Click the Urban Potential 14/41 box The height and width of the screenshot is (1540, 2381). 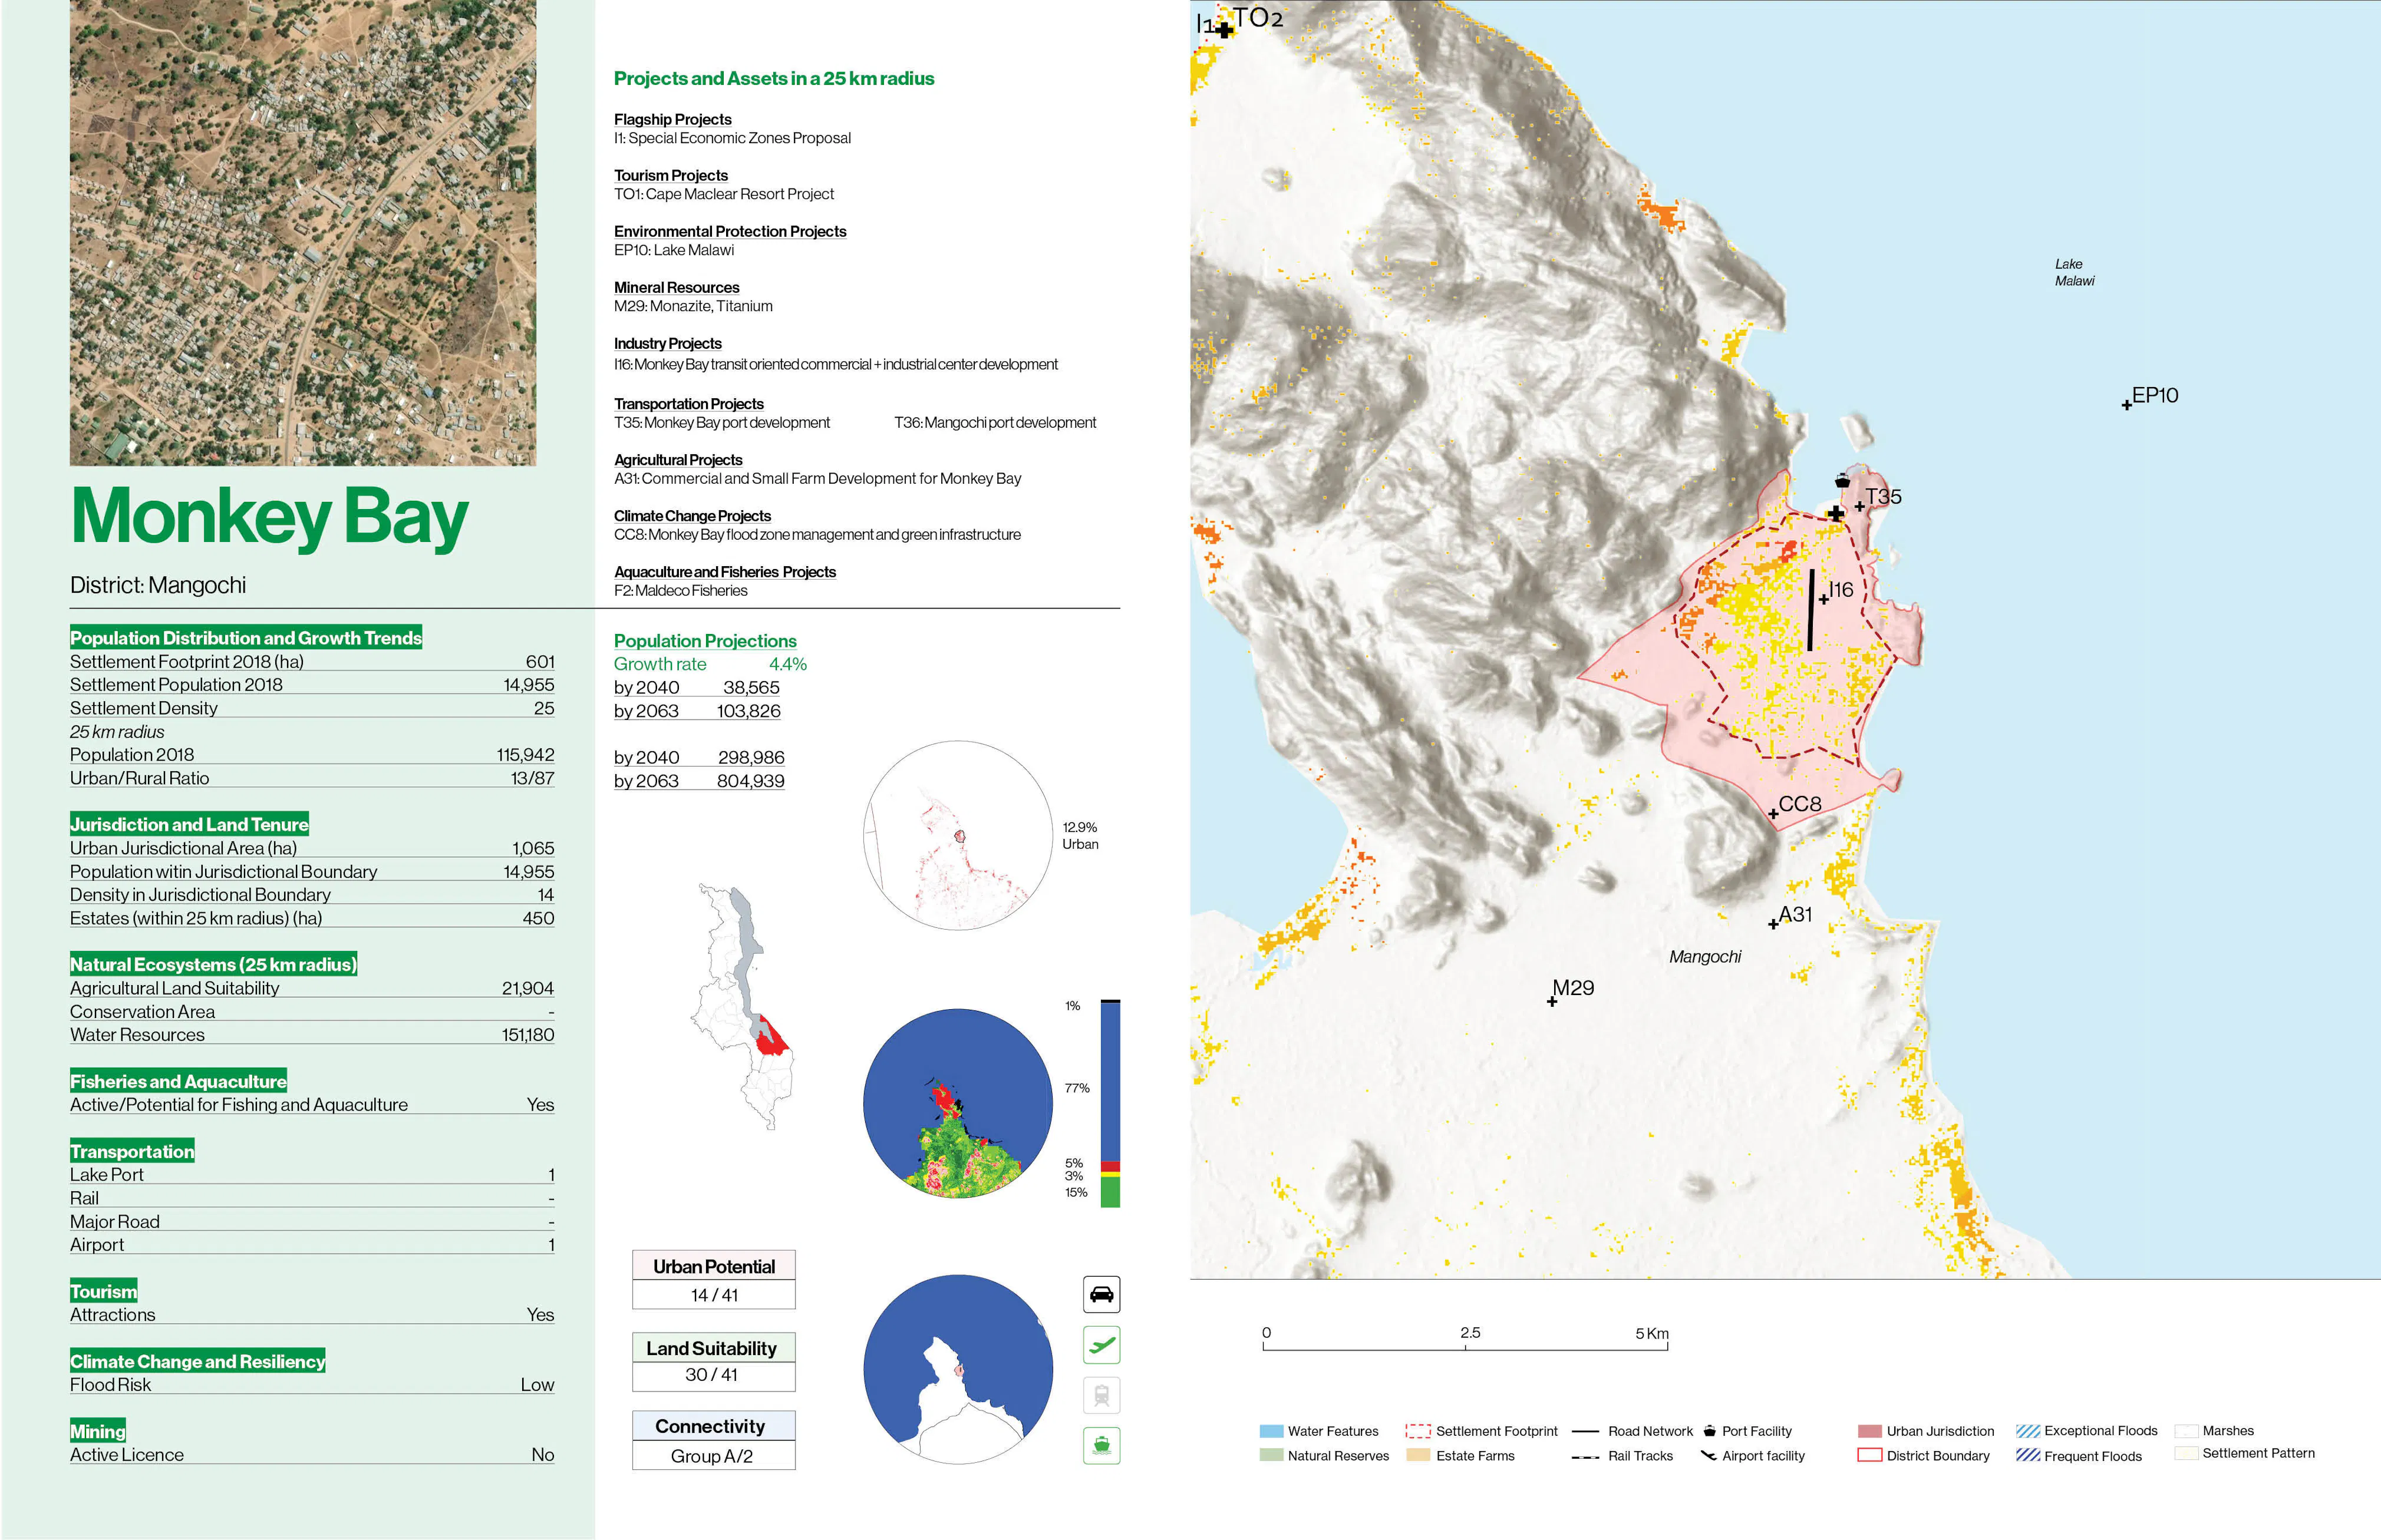(x=713, y=1279)
